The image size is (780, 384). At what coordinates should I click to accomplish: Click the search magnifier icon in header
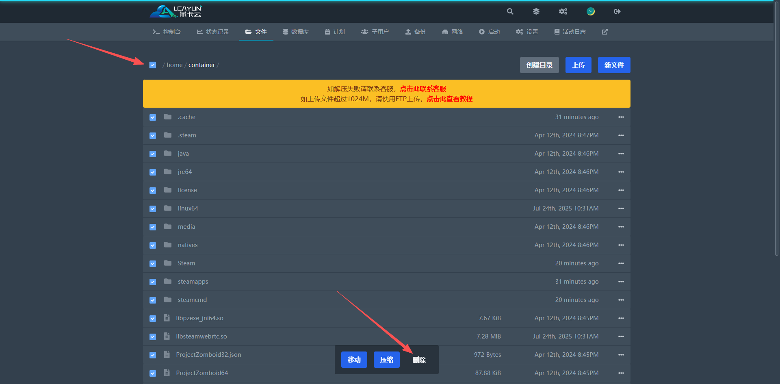click(x=510, y=11)
